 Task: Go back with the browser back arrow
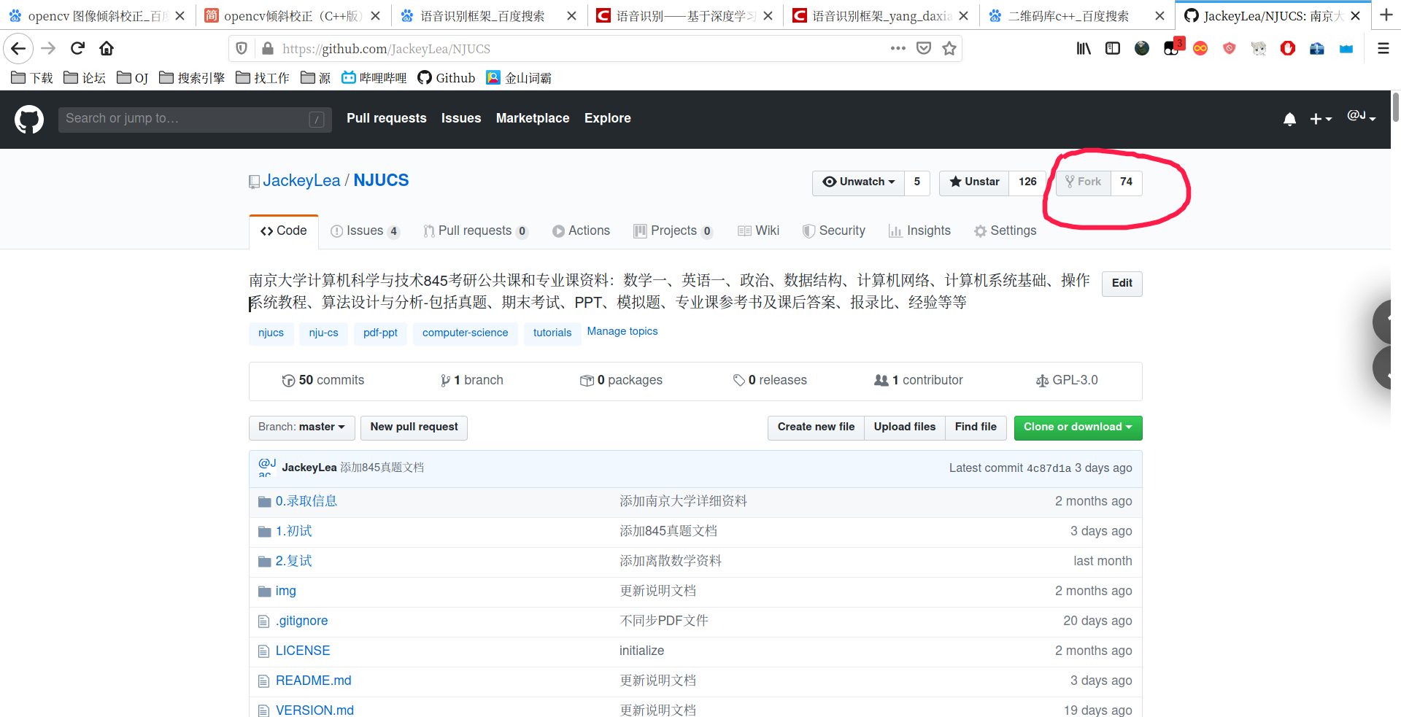coord(18,49)
